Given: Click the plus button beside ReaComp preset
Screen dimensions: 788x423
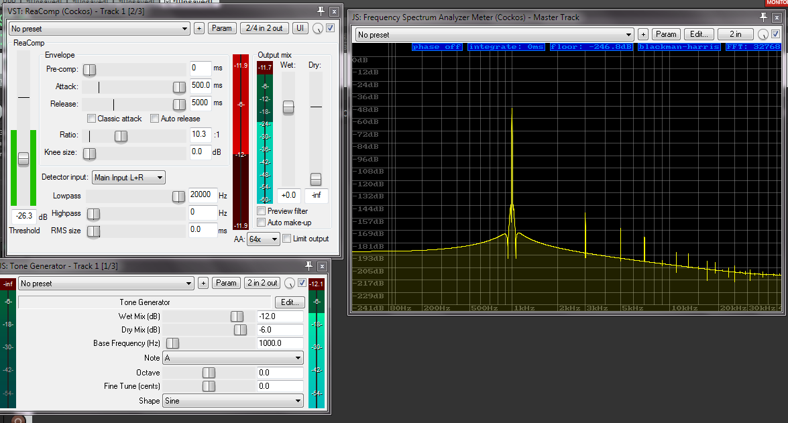Looking at the screenshot, I should point(199,28).
